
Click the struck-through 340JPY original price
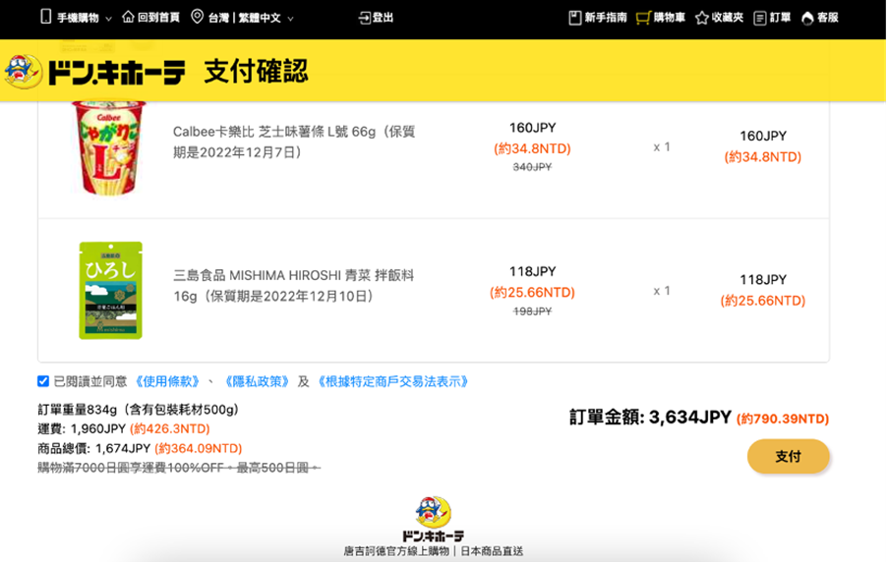[x=532, y=167]
